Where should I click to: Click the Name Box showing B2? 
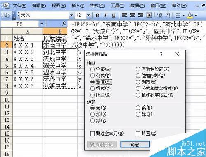point(20,24)
